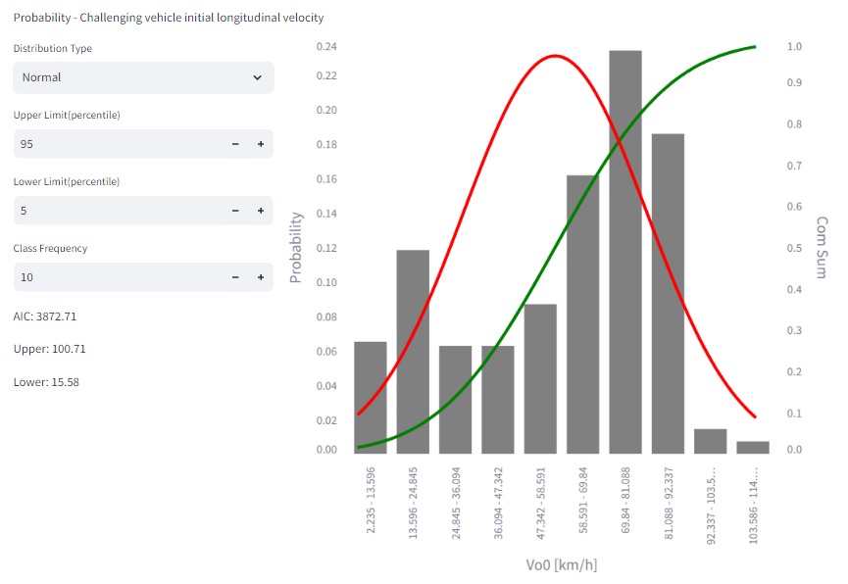Image resolution: width=848 pixels, height=584 pixels.
Task: Decrement the Lower Limit percentile value
Action: coord(235,211)
